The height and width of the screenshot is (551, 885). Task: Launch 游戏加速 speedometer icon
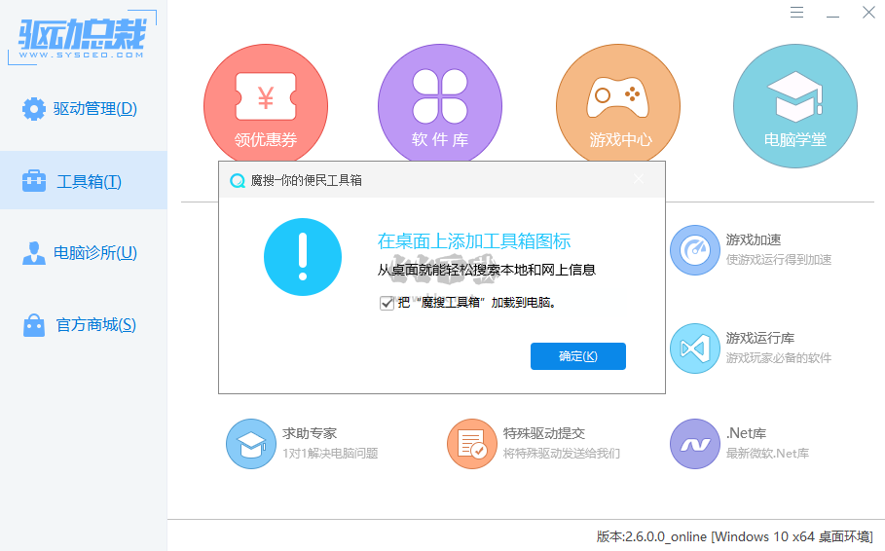click(x=694, y=250)
